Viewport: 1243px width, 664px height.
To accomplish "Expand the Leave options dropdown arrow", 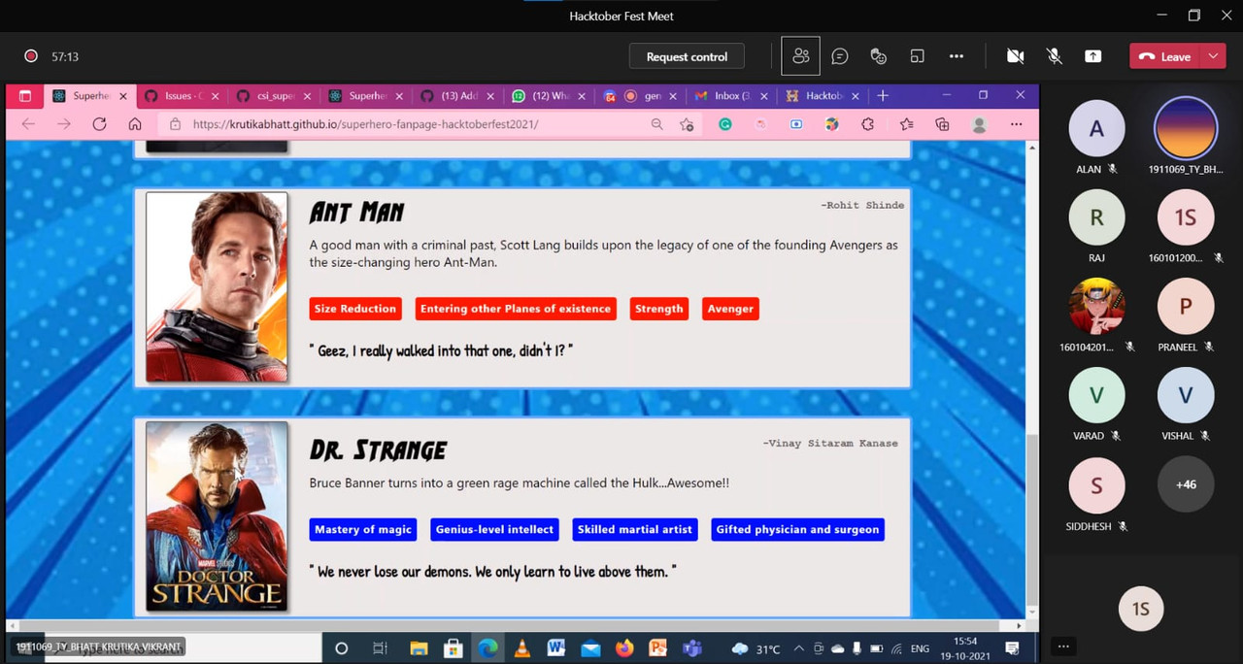I will (1213, 56).
